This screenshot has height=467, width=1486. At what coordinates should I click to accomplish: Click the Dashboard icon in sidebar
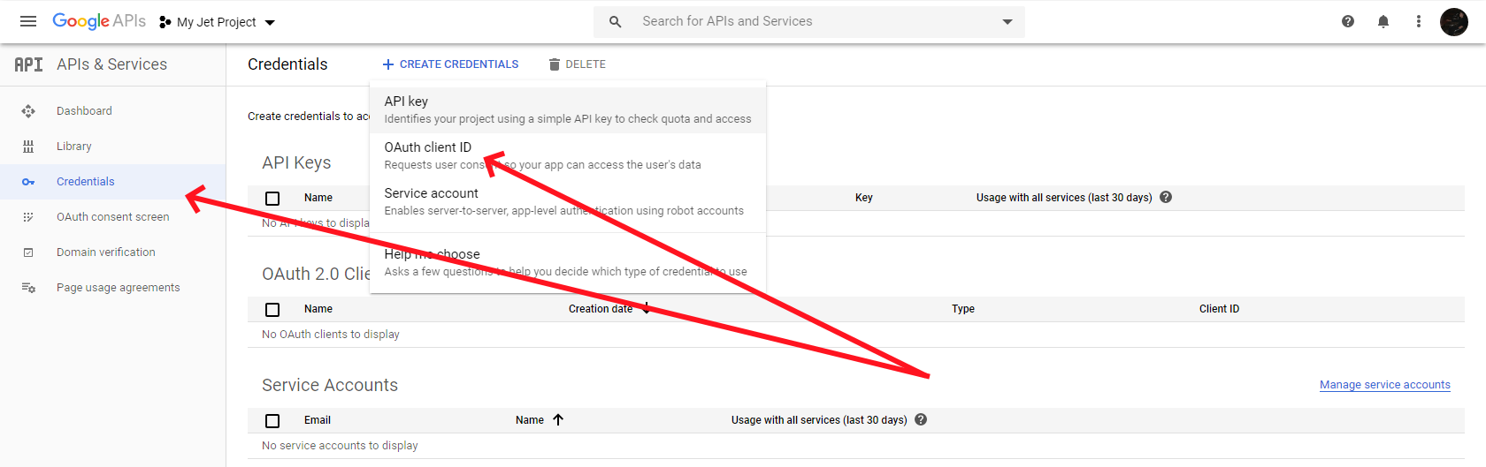pos(28,111)
